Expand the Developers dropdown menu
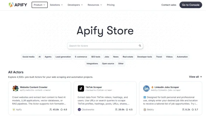 point(75,5)
